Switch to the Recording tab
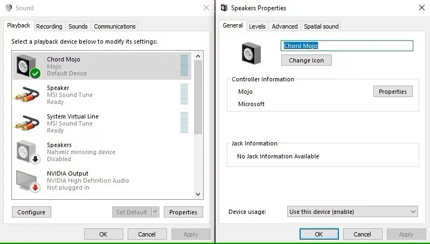This screenshot has height=244, width=430. click(x=49, y=26)
